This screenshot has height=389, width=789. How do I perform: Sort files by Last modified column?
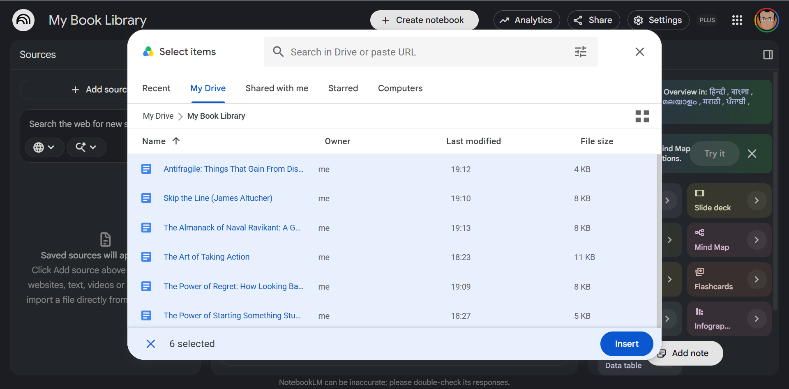click(473, 141)
